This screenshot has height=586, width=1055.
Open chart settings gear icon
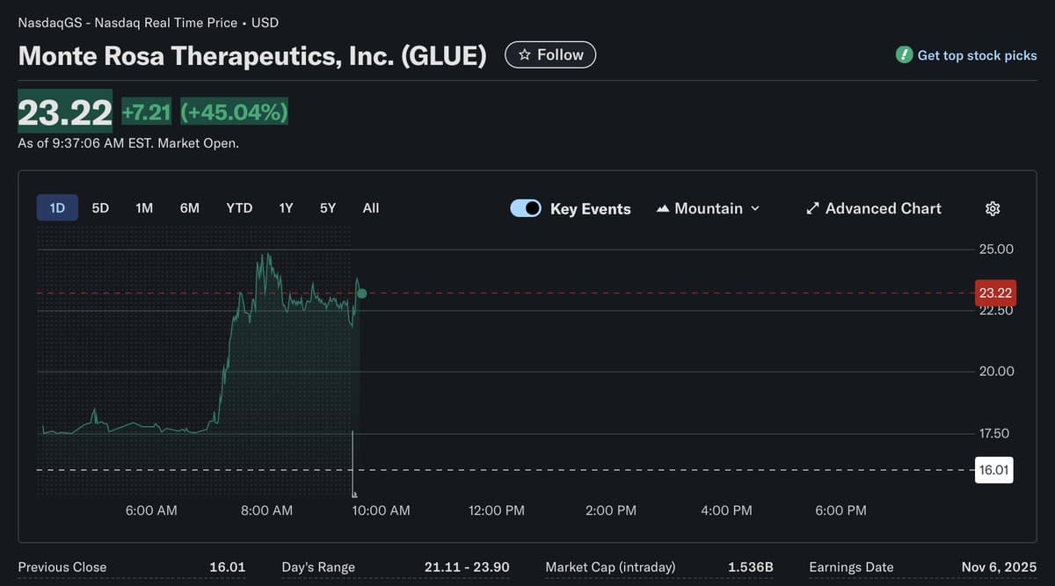tap(993, 208)
